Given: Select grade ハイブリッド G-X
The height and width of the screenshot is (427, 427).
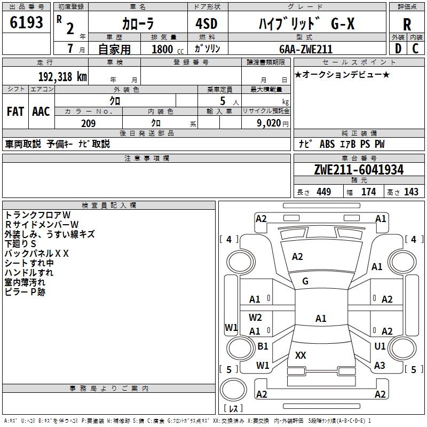Looking at the screenshot, I should point(306,23).
